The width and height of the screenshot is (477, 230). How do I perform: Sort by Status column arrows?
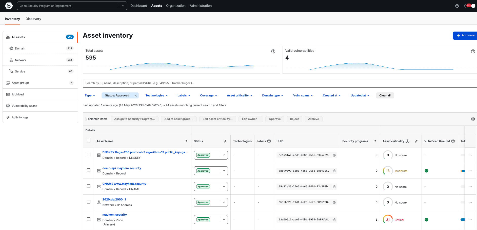click(225, 141)
